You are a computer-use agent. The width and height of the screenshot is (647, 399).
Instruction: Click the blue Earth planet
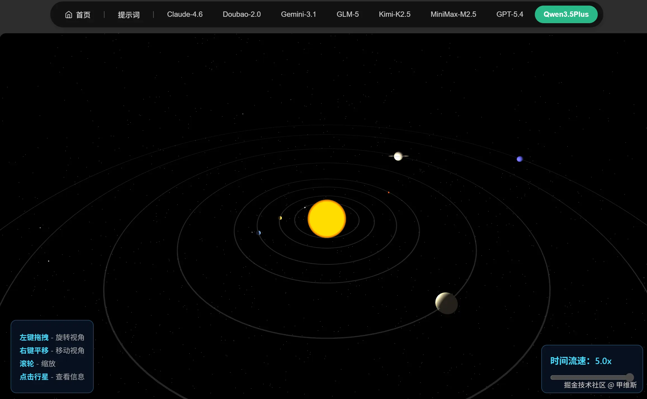coord(259,233)
